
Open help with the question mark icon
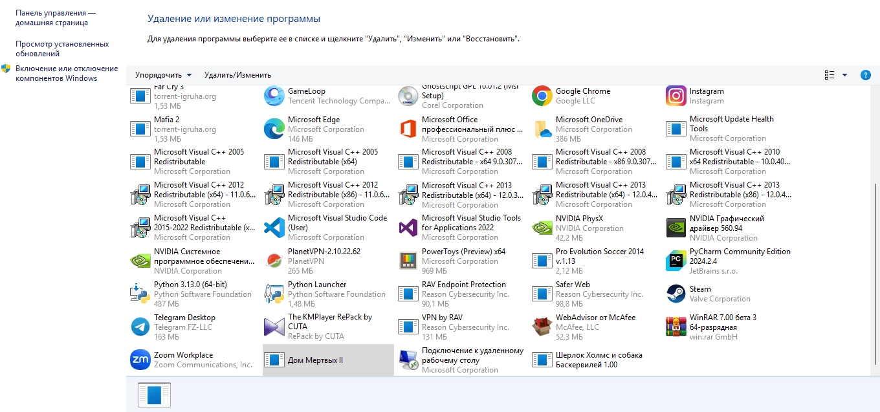tap(866, 75)
